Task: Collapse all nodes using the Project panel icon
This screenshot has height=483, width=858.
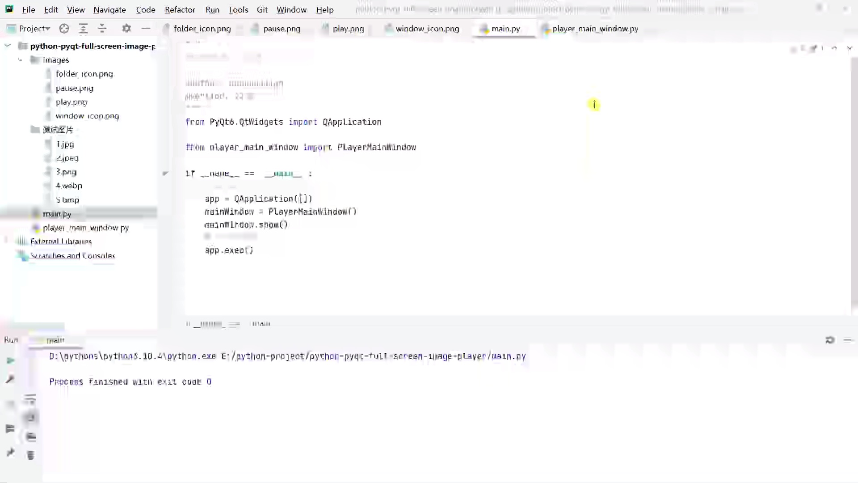Action: 102,28
